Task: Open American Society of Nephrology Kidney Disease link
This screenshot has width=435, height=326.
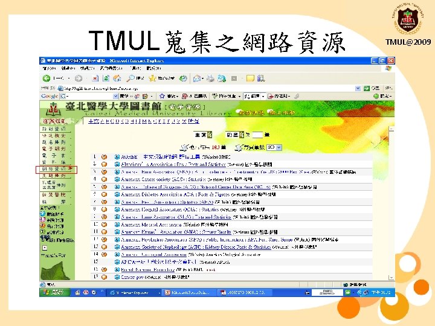Action: coord(196,247)
